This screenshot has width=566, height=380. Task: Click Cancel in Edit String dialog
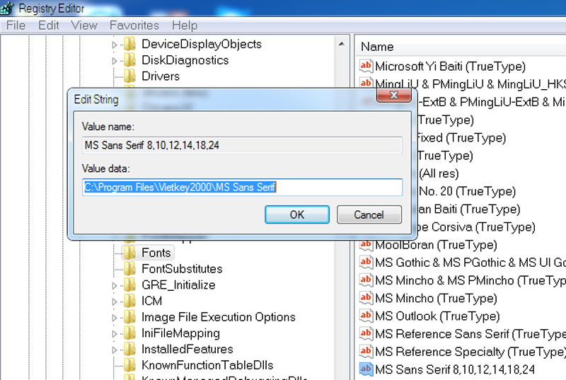click(369, 214)
